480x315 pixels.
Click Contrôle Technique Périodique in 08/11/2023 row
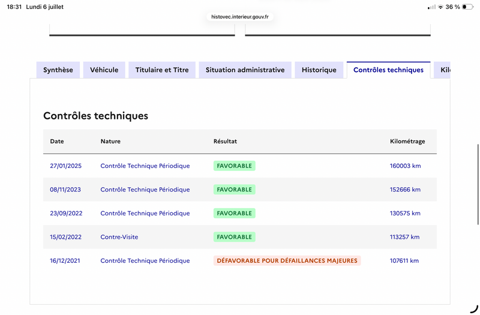point(145,190)
